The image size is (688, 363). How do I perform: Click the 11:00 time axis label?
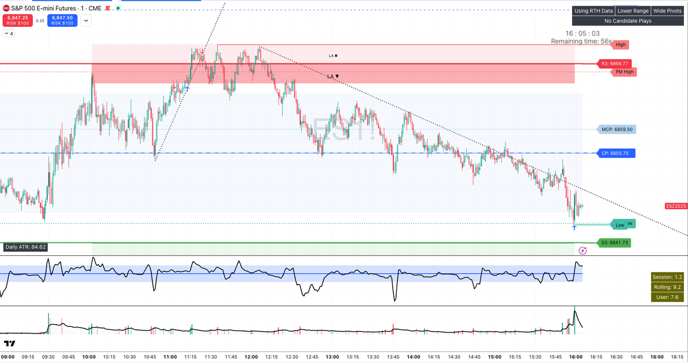click(x=170, y=356)
